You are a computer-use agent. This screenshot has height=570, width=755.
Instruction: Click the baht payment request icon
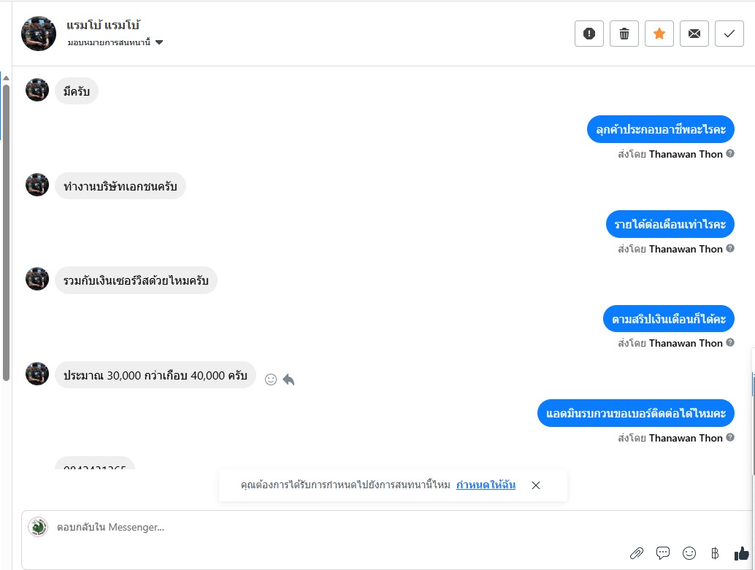coord(715,553)
